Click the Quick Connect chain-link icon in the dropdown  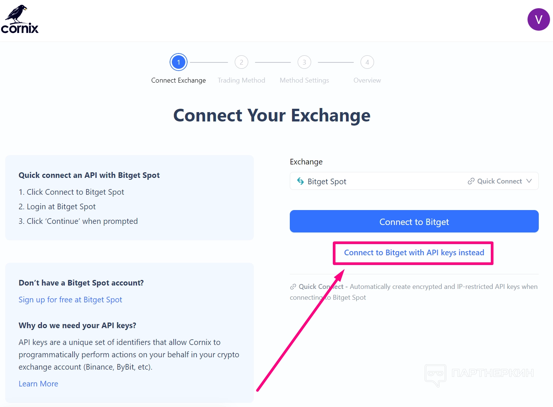pos(471,181)
